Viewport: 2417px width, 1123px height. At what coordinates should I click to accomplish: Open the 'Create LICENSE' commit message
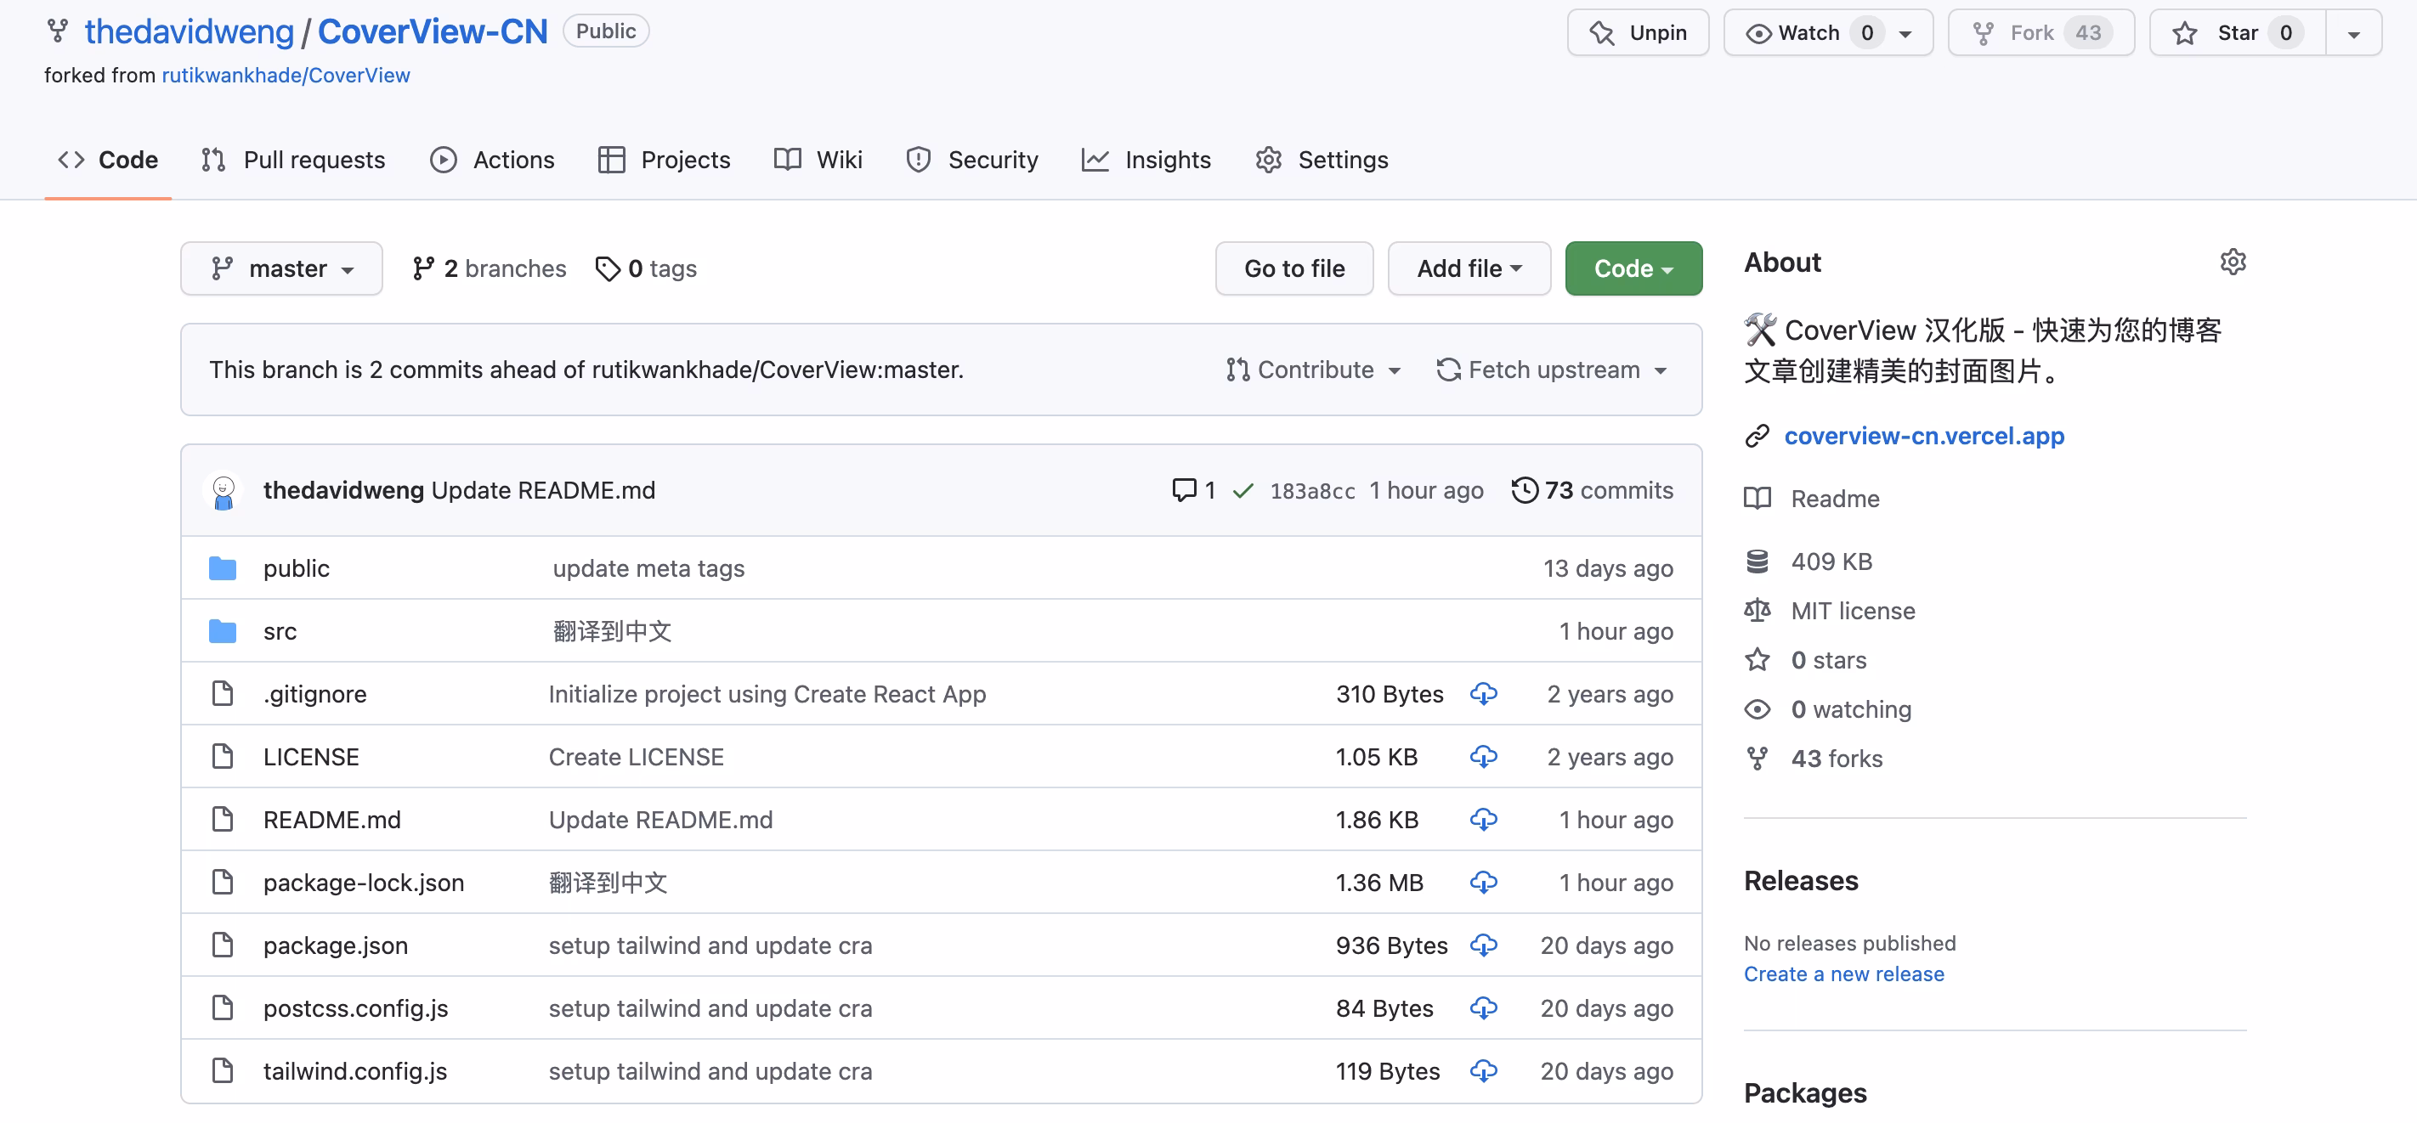tap(637, 756)
